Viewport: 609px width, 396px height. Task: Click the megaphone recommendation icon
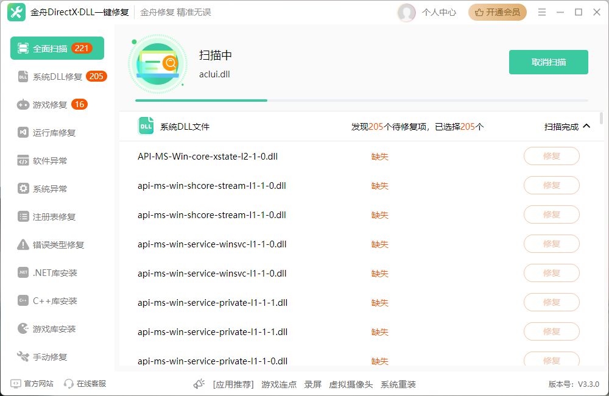[x=199, y=384]
